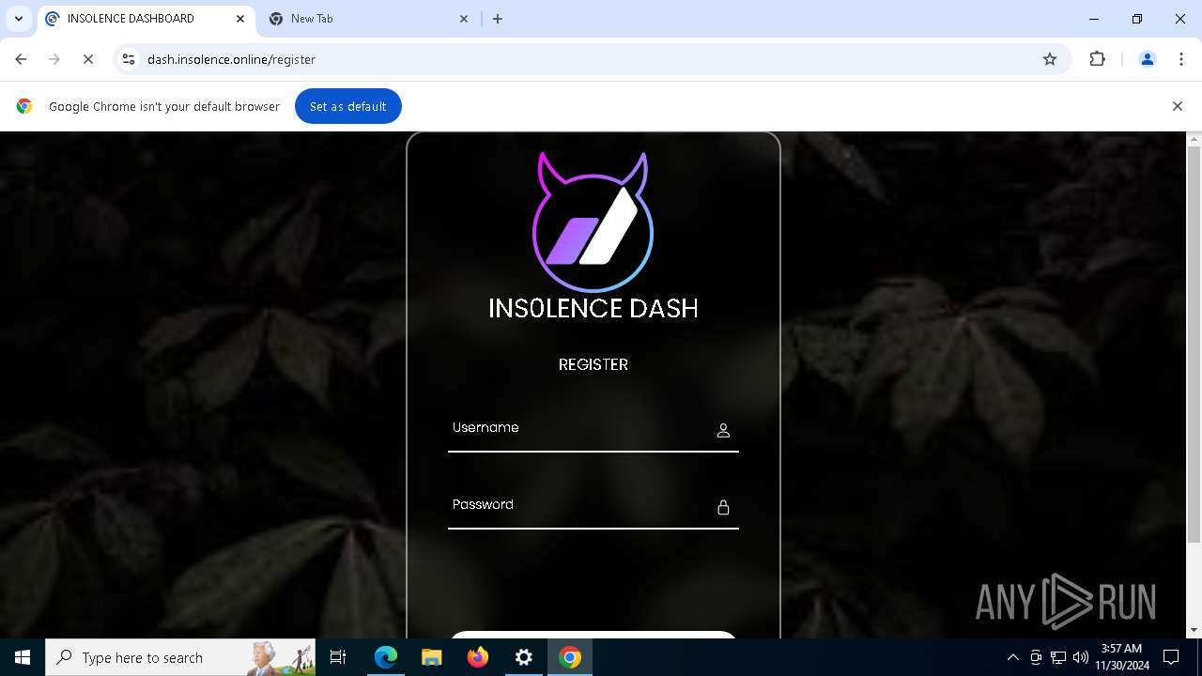
Task: Click Set as default button
Action: 348,106
